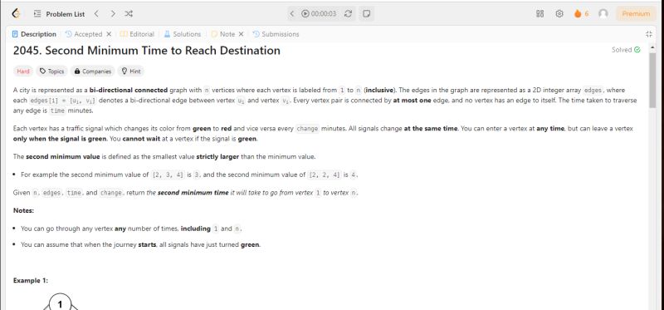Show the problem Topics
The height and width of the screenshot is (310, 664).
[x=51, y=71]
